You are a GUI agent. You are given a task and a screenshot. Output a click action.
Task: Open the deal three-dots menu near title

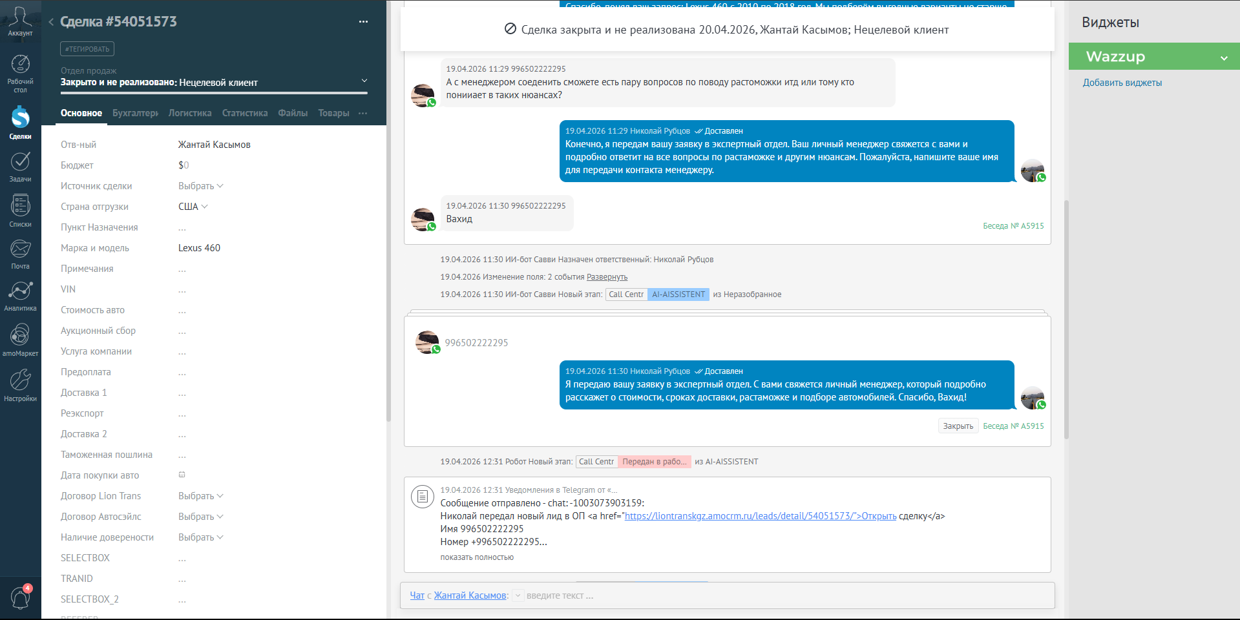pyautogui.click(x=363, y=22)
